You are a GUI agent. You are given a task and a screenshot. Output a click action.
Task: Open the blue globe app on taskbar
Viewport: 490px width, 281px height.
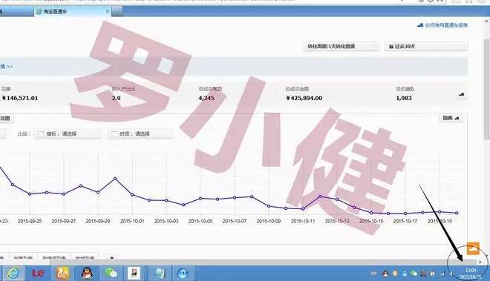[x=183, y=274]
